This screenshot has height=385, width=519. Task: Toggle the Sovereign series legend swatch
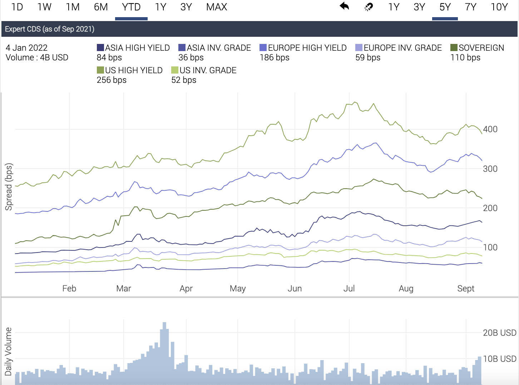[454, 48]
